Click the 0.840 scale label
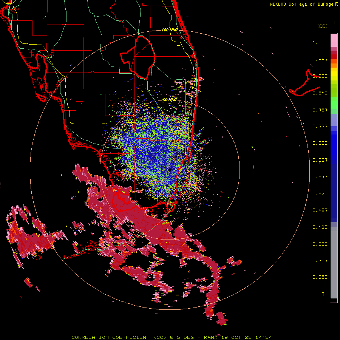The height and width of the screenshot is (340, 340). 320,93
